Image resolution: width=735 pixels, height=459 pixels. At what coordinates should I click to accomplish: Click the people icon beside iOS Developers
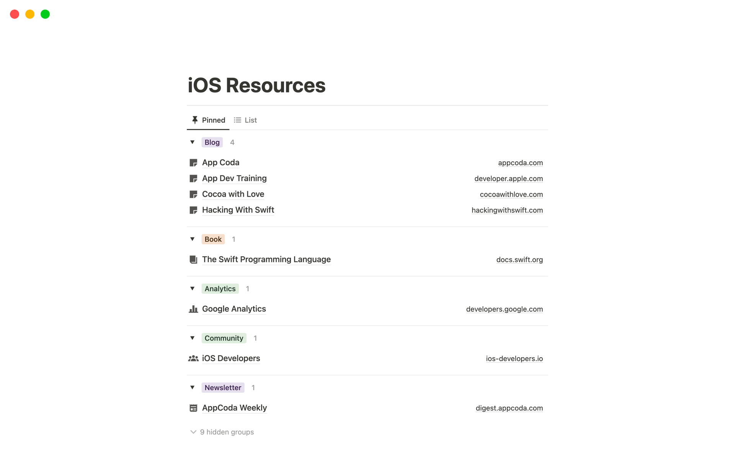point(193,358)
